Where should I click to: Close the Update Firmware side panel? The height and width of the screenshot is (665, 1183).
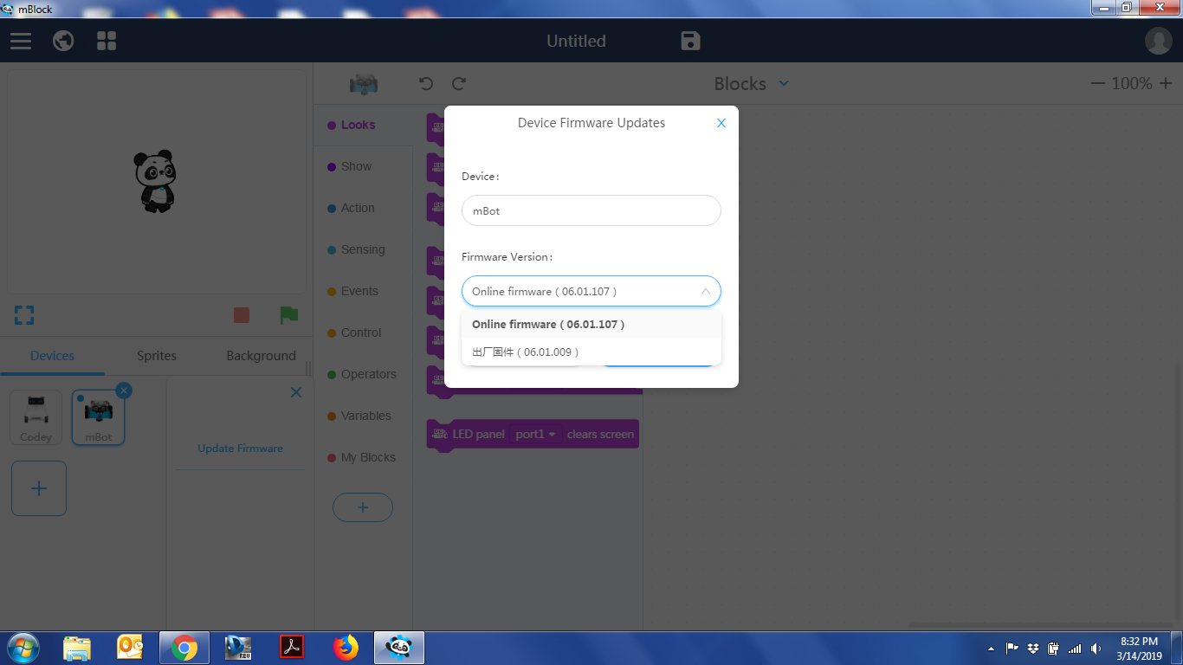coord(296,392)
